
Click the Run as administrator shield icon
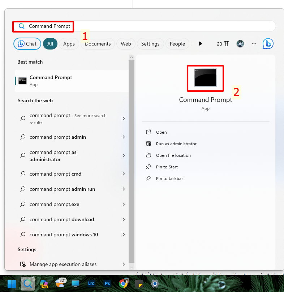click(x=149, y=143)
